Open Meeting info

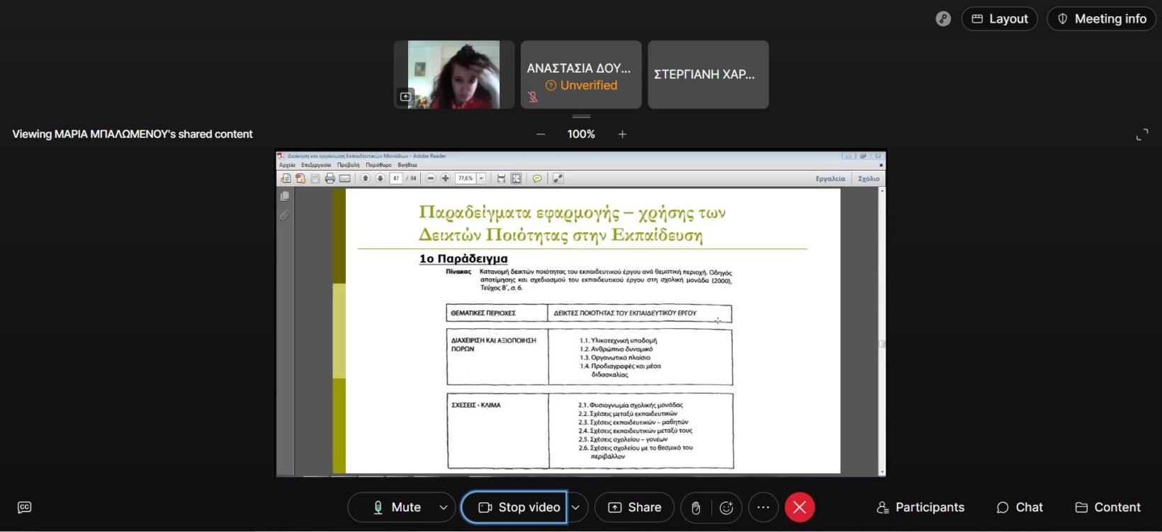coord(1101,19)
